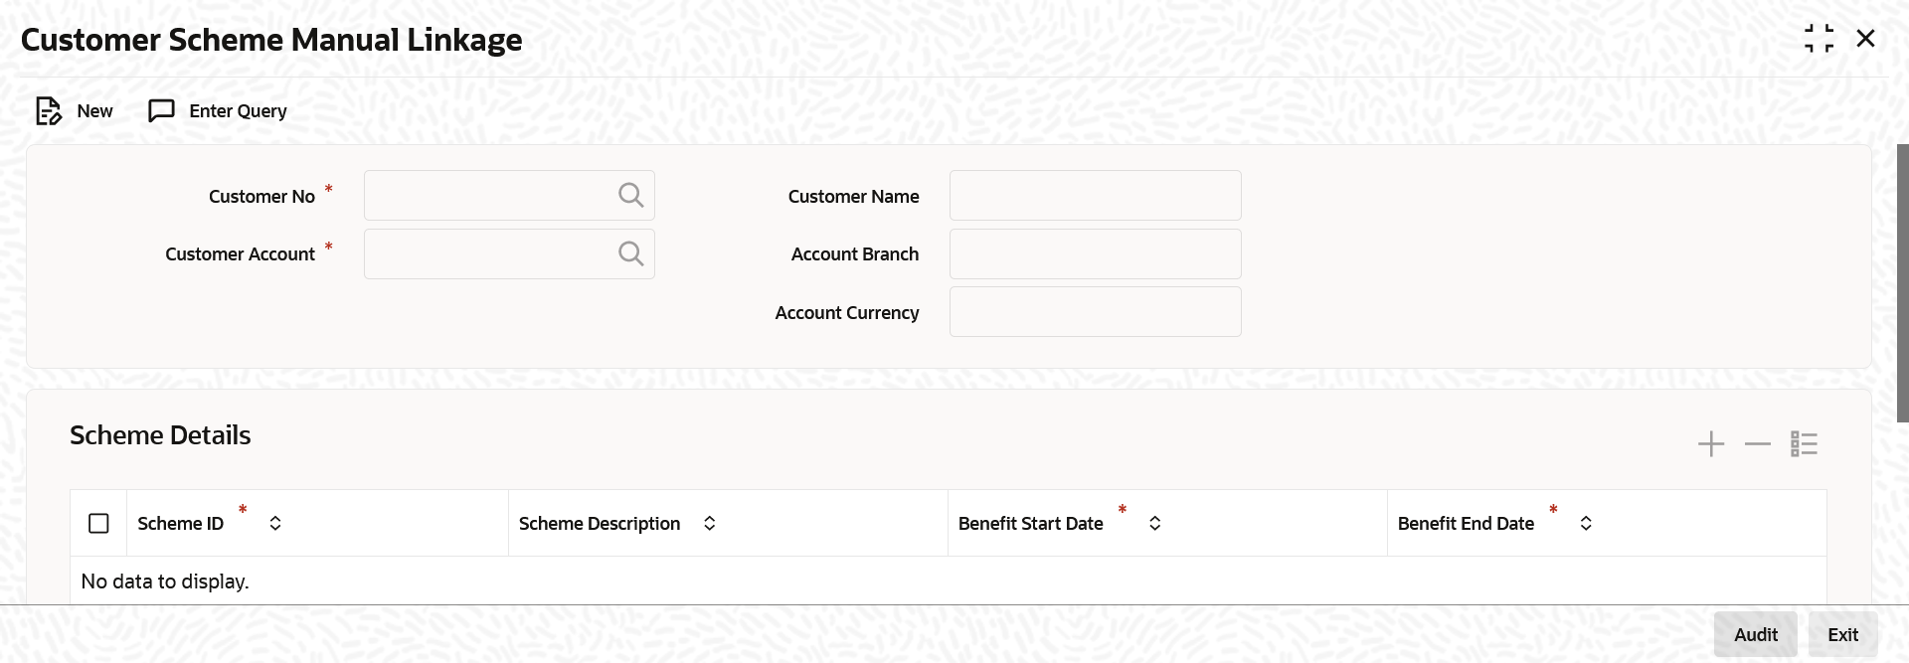Click the Enter Query icon
The image size is (1909, 663).
[161, 111]
